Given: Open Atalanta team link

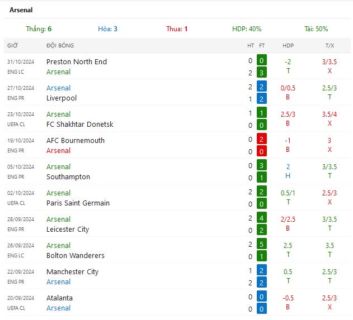Looking at the screenshot, I should click(59, 298).
